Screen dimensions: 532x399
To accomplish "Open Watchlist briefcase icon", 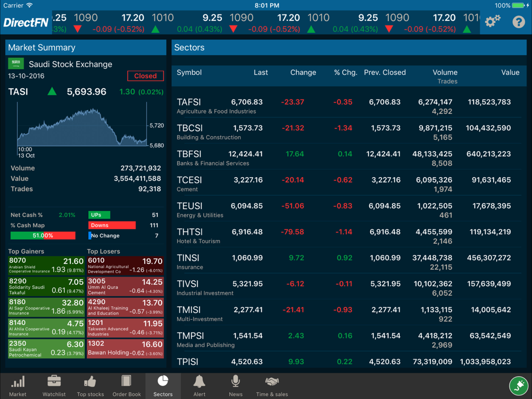I will [x=54, y=381].
